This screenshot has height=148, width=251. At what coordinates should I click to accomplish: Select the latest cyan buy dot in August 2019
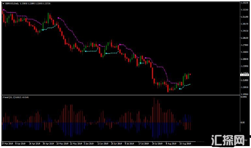pyautogui.click(x=180, y=89)
